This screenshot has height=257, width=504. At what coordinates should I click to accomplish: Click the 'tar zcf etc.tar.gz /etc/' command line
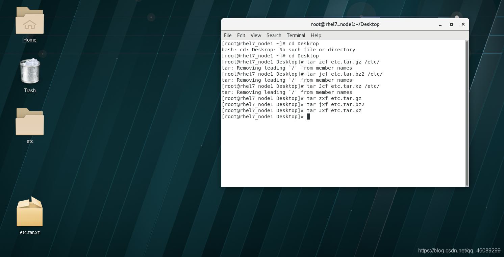pyautogui.click(x=301, y=62)
